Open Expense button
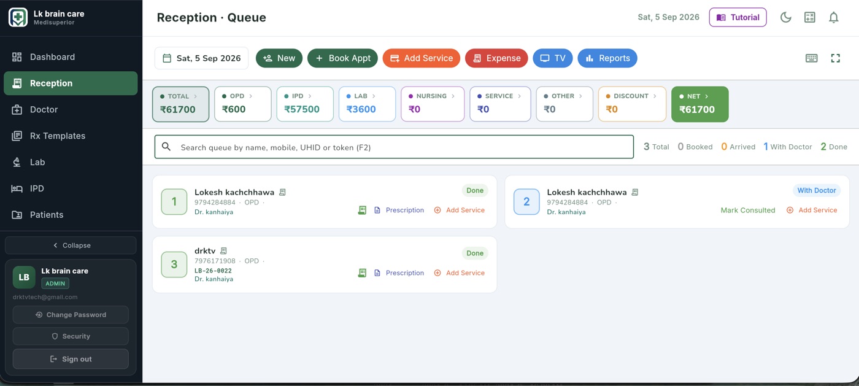 pos(496,58)
